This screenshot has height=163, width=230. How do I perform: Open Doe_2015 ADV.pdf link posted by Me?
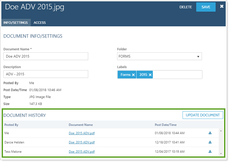click(82, 133)
